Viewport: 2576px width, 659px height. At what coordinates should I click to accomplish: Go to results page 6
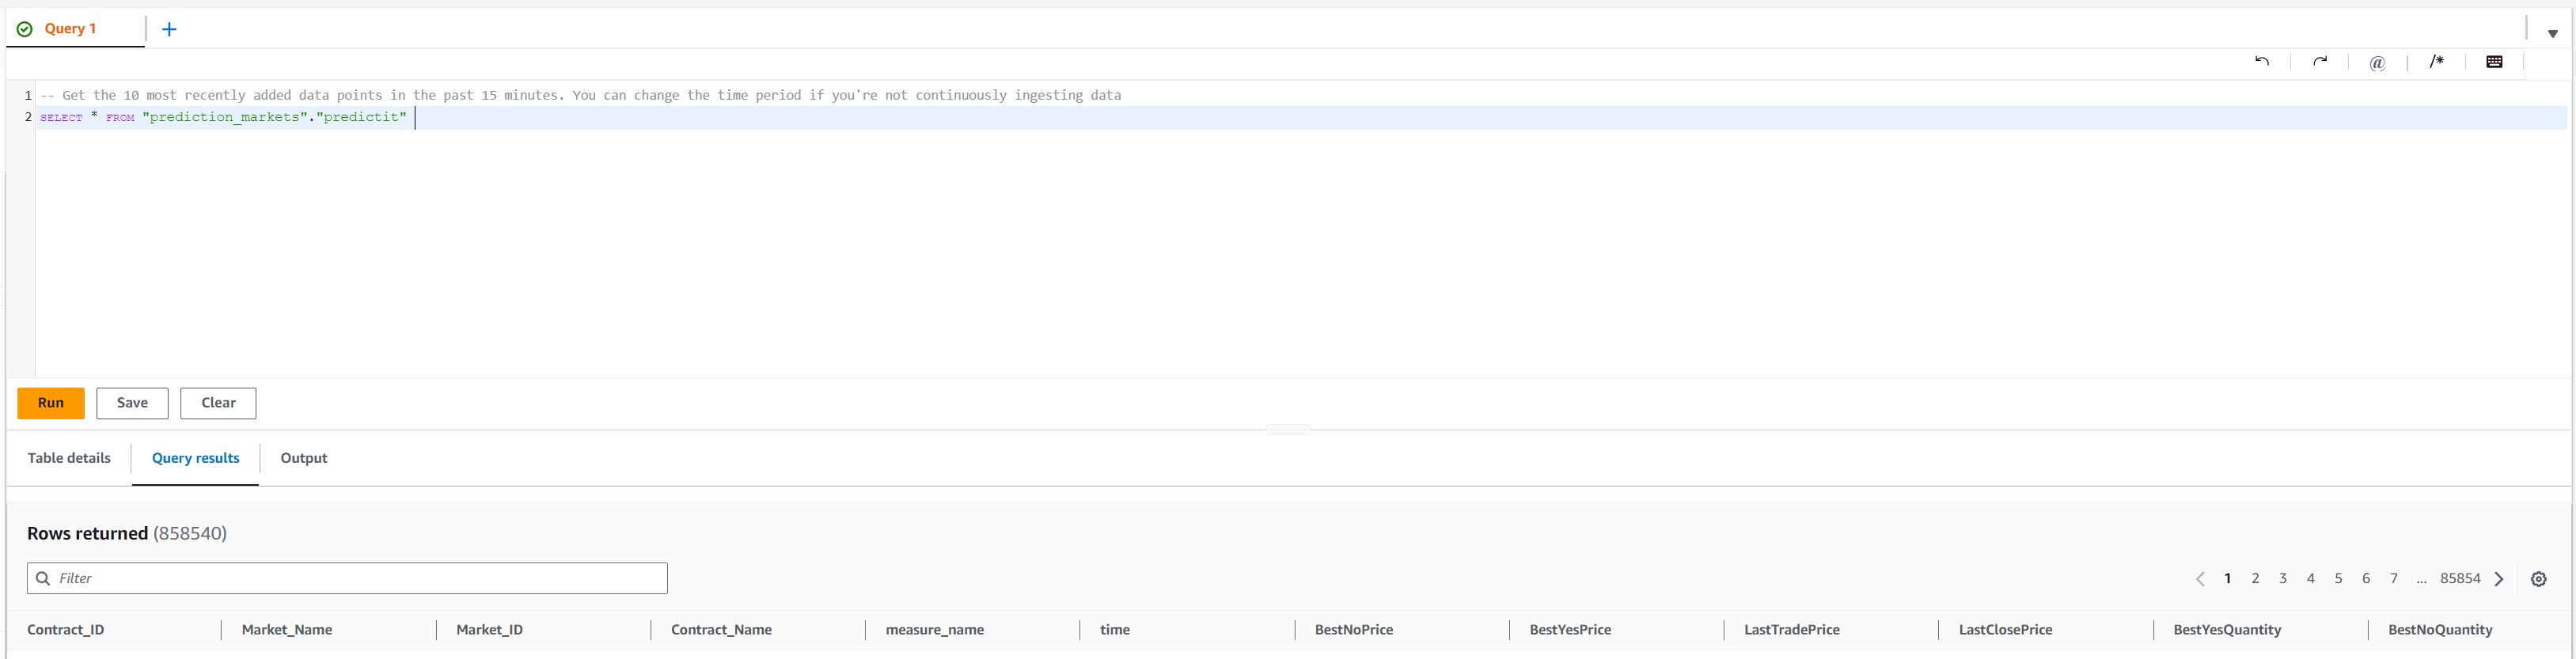[x=2366, y=578]
